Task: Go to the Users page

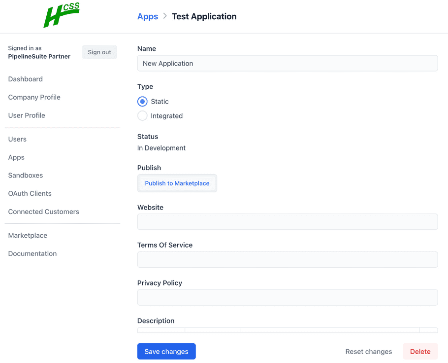Action: (x=17, y=139)
